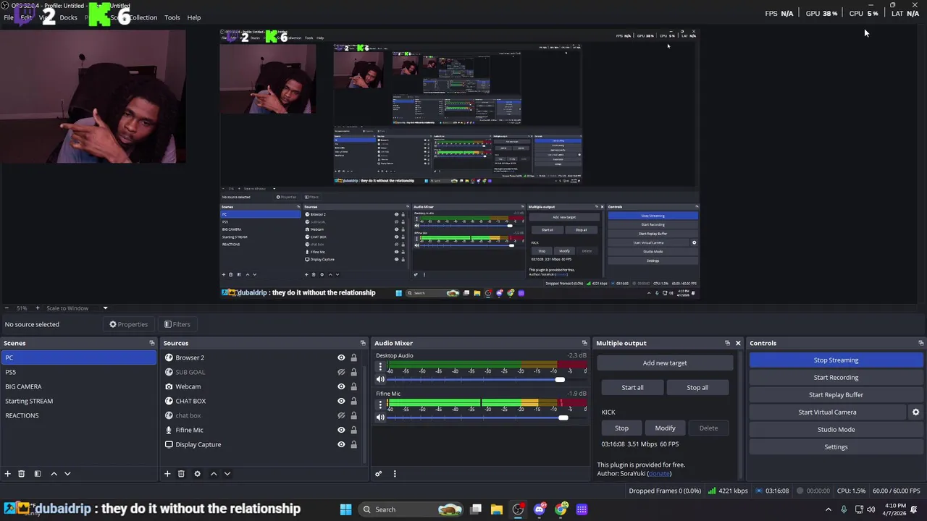This screenshot has width=927, height=521.
Task: Open source properties gear in Sources toolbar
Action: (x=197, y=473)
